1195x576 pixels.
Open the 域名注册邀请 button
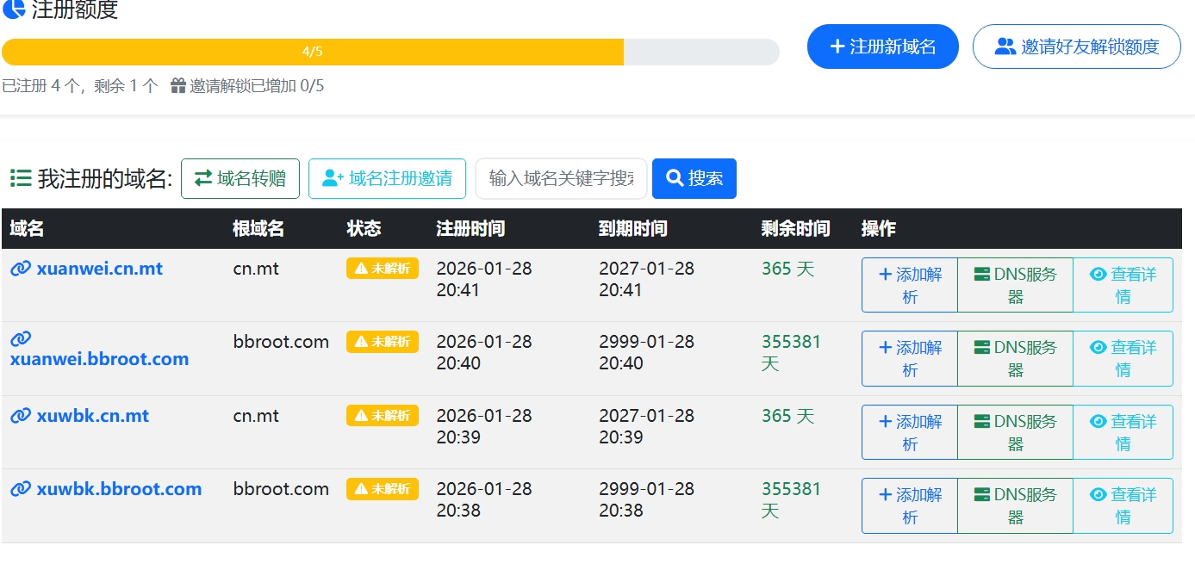(387, 178)
